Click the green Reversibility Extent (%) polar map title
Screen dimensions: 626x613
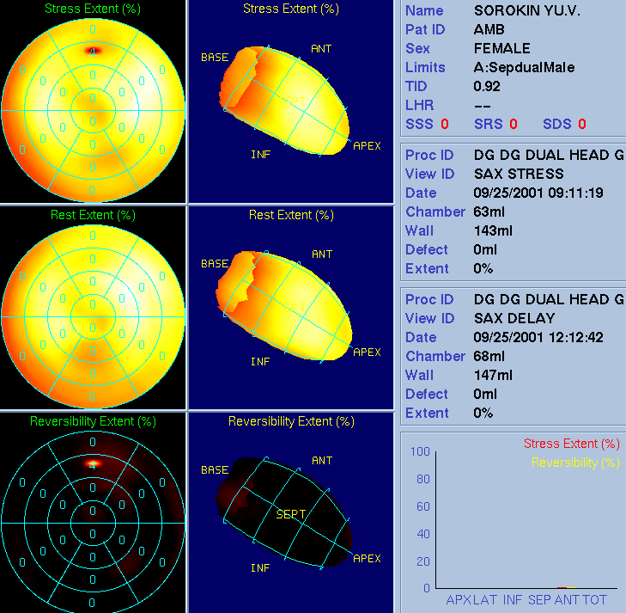[93, 421]
